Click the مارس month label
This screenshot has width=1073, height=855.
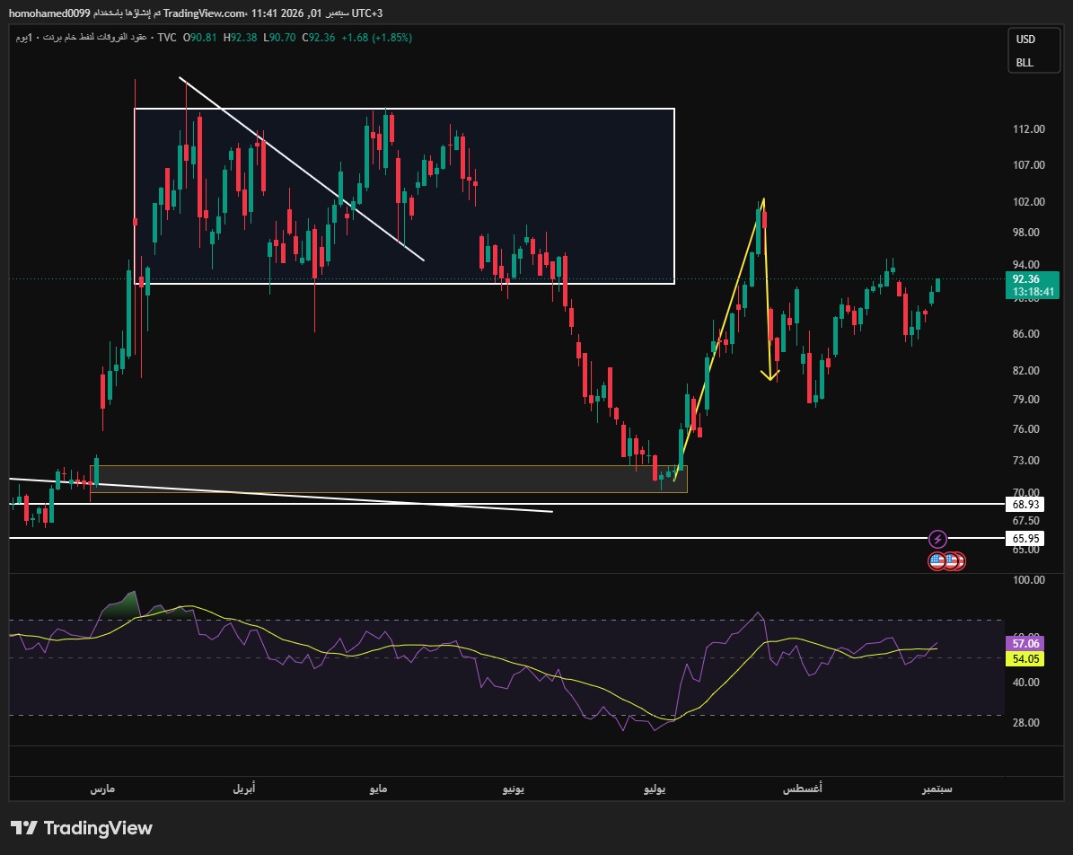[x=102, y=789]
